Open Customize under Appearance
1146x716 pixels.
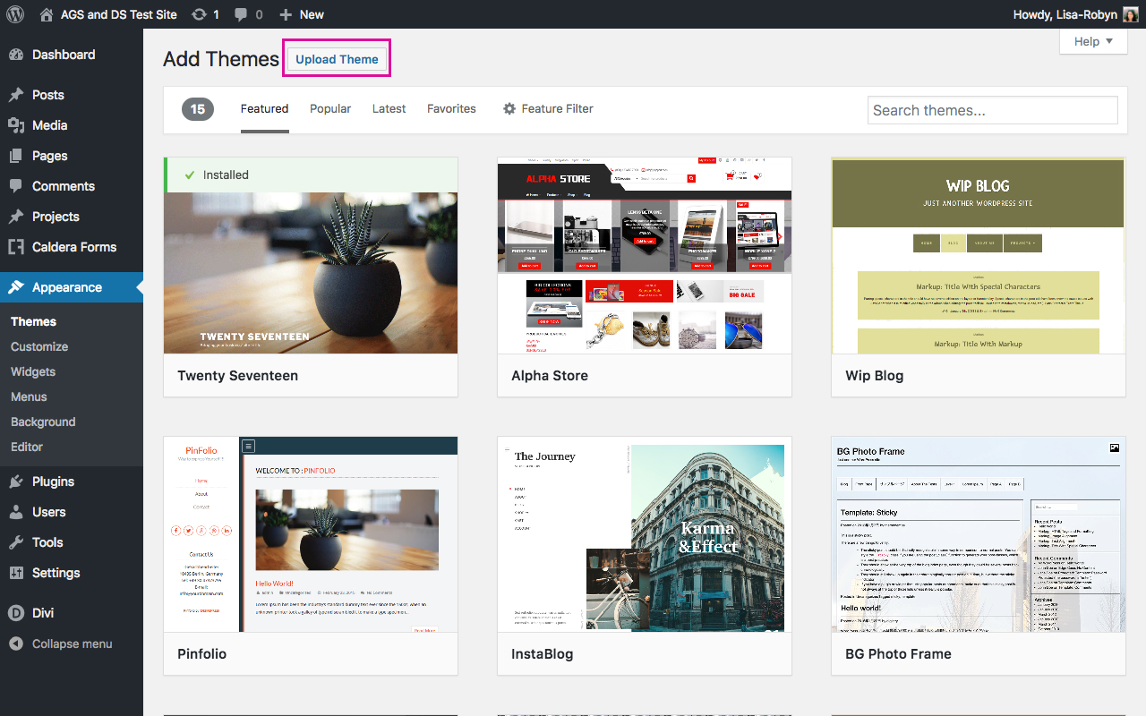39,346
